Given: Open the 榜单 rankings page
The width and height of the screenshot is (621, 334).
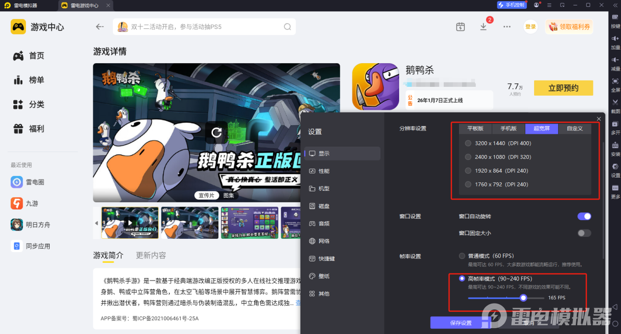Looking at the screenshot, I should coord(28,80).
